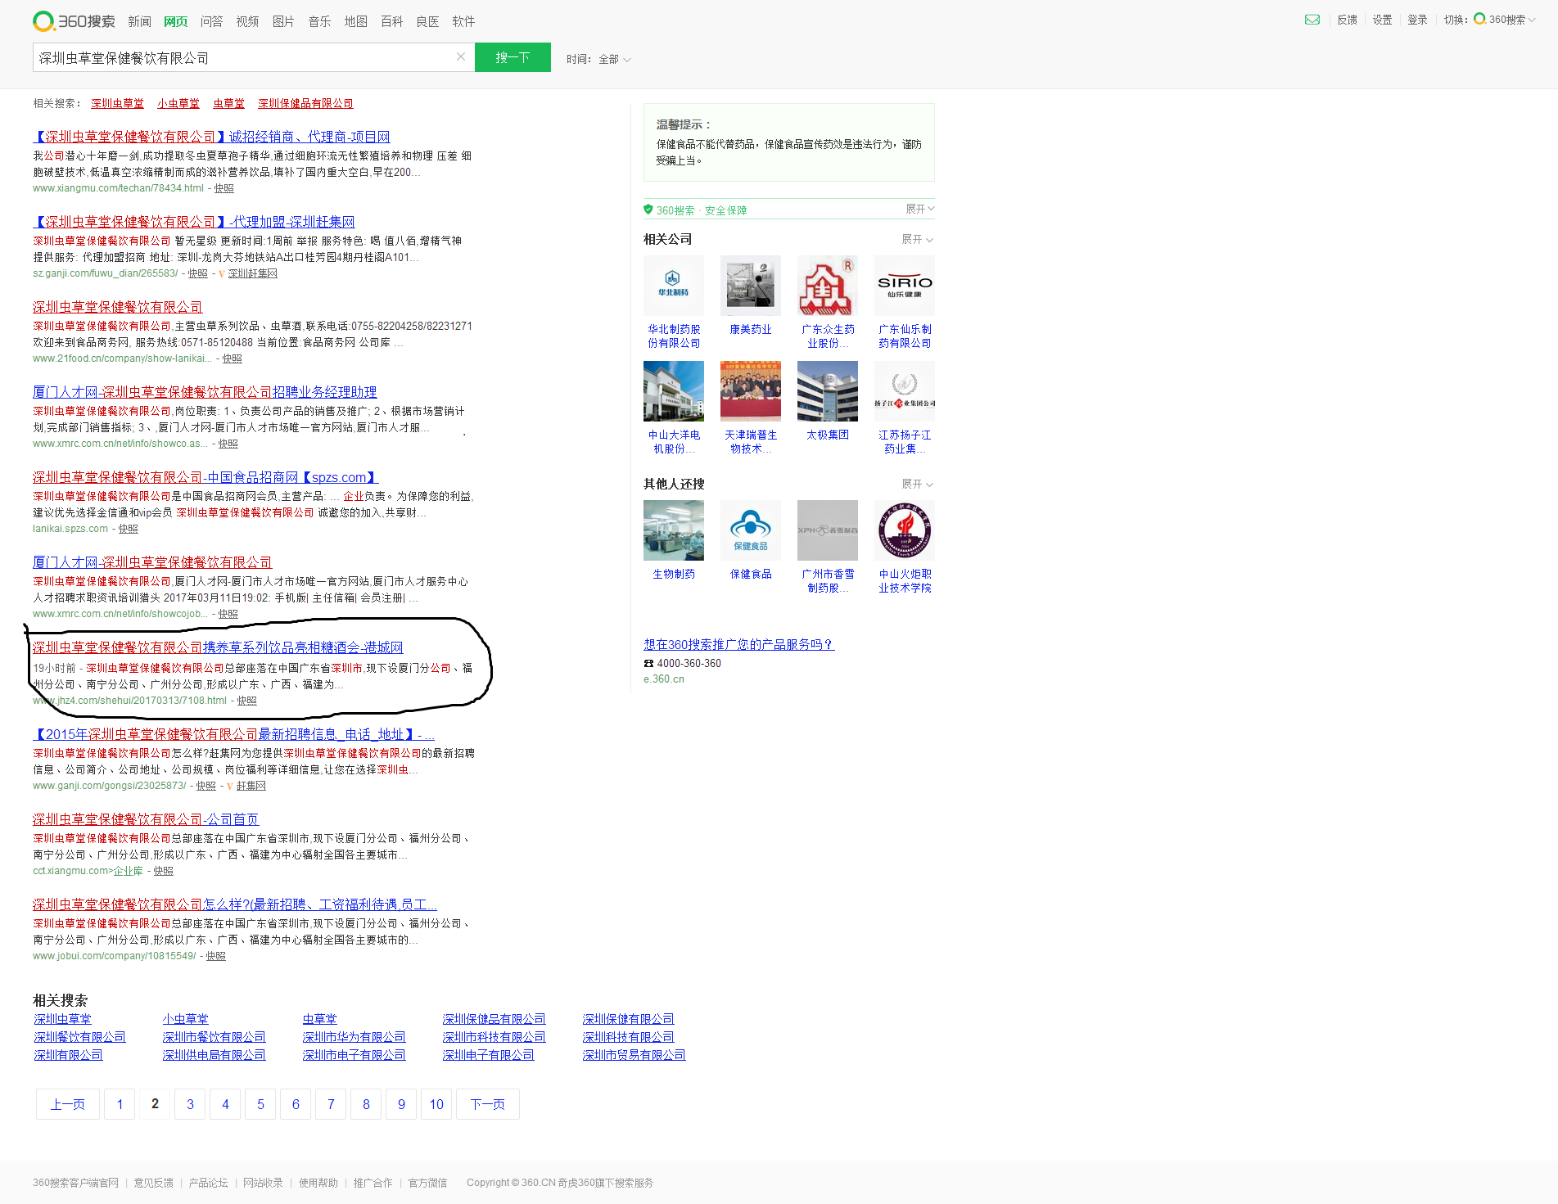Click bottom related search 深圳市贸易有限公司
The height and width of the screenshot is (1204, 1558).
[634, 1056]
